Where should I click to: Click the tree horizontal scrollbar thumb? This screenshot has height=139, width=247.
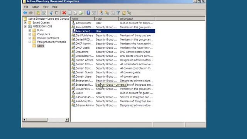pos(37,120)
